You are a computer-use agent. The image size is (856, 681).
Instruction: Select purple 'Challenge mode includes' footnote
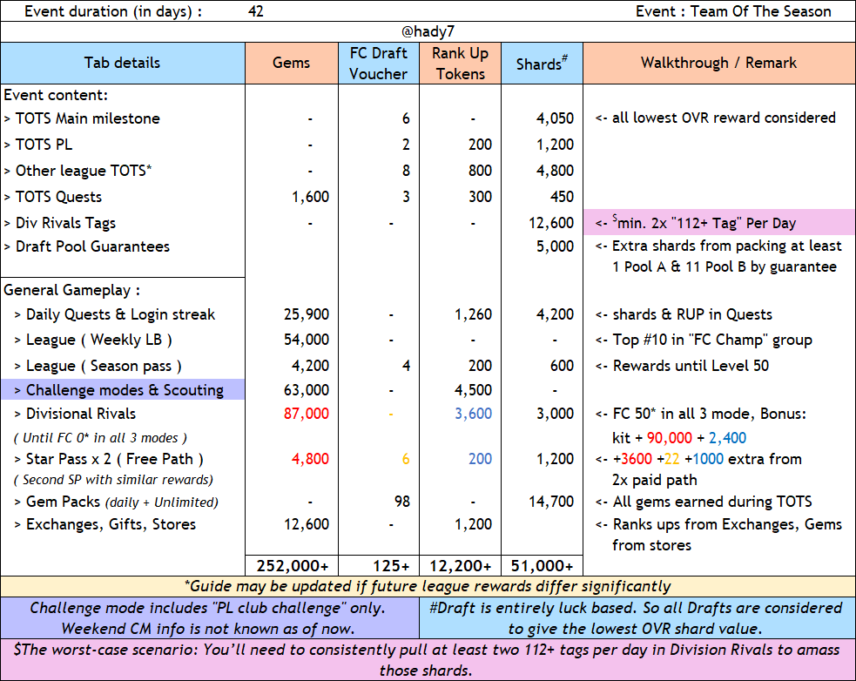click(x=210, y=617)
